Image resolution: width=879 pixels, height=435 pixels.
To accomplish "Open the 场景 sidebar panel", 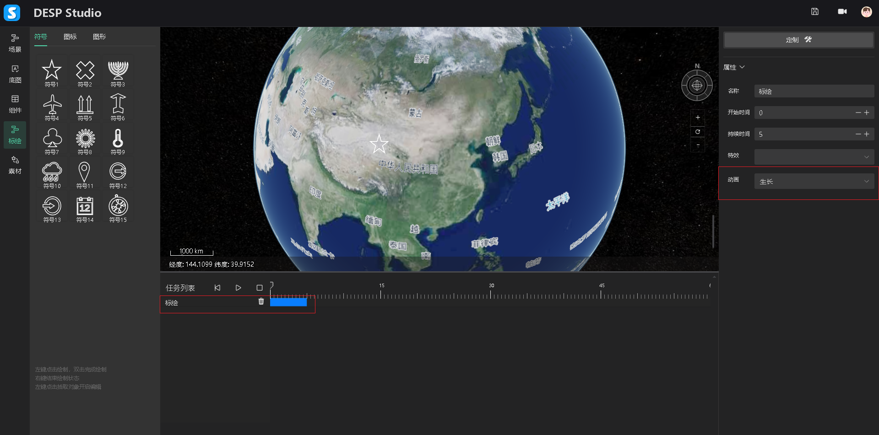I will 15,43.
